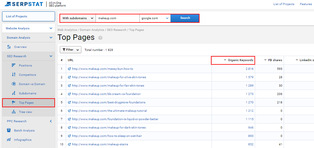314x148 pixels.
Task: Click the Batch Analysis icon
Action: [9, 130]
